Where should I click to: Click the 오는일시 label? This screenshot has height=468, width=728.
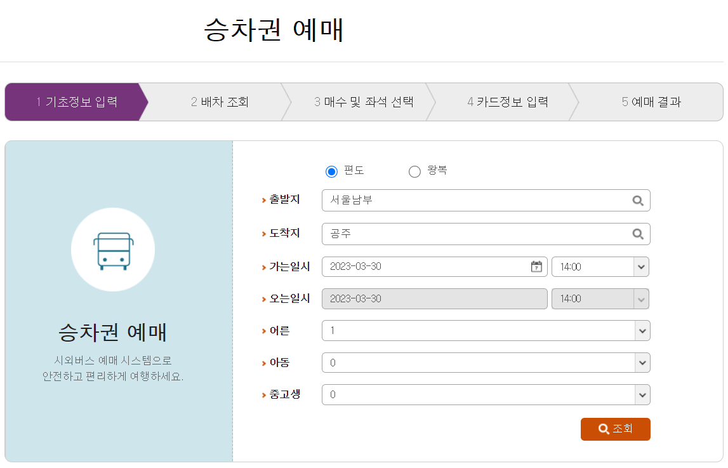pyautogui.click(x=289, y=298)
